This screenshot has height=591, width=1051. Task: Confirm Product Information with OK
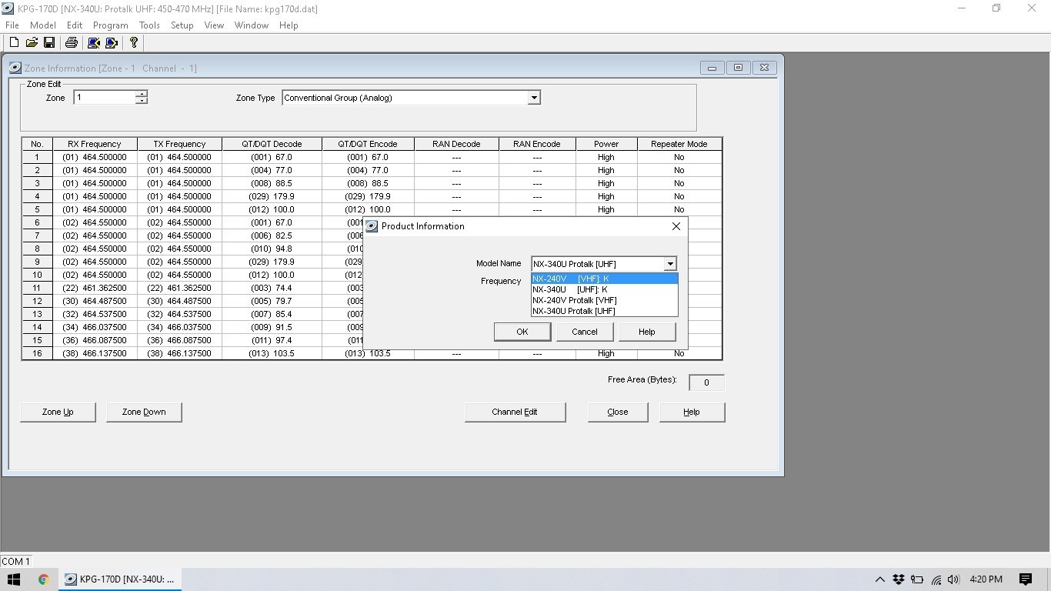522,331
